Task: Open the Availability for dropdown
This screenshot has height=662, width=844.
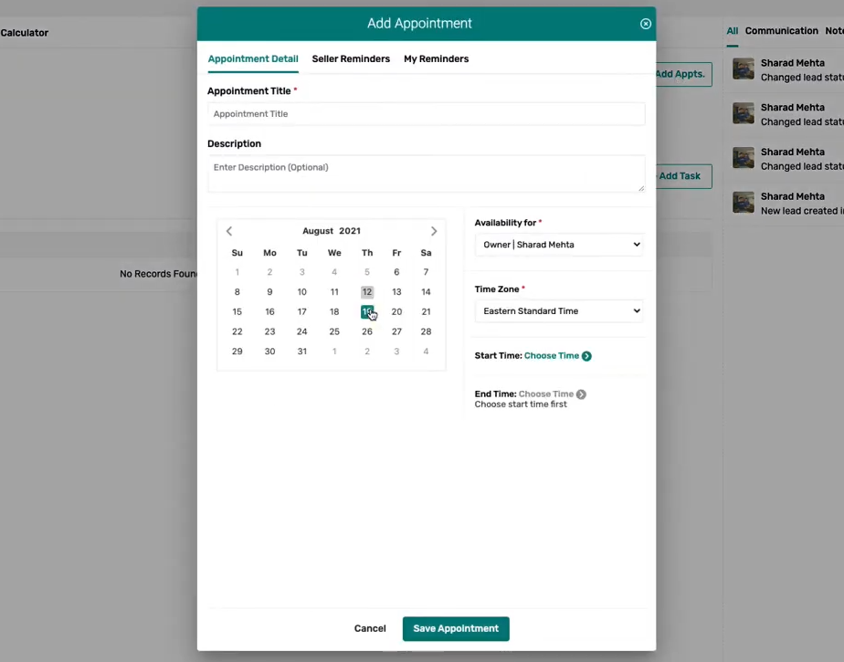Action: pyautogui.click(x=559, y=244)
